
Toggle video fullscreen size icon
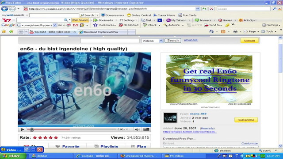click(x=146, y=129)
